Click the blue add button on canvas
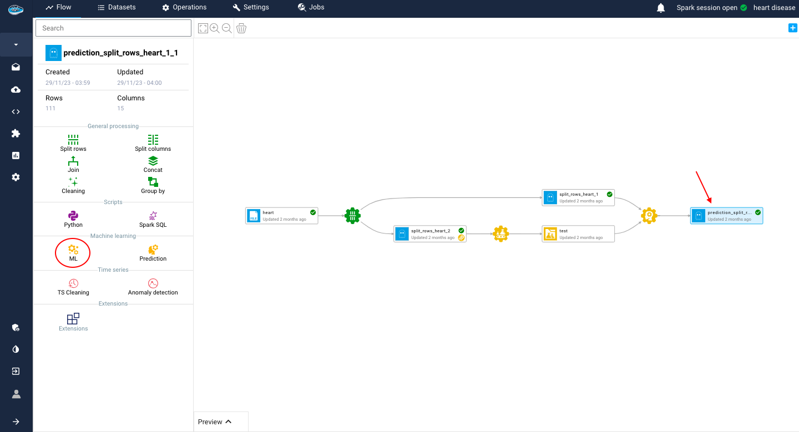 pyautogui.click(x=792, y=28)
